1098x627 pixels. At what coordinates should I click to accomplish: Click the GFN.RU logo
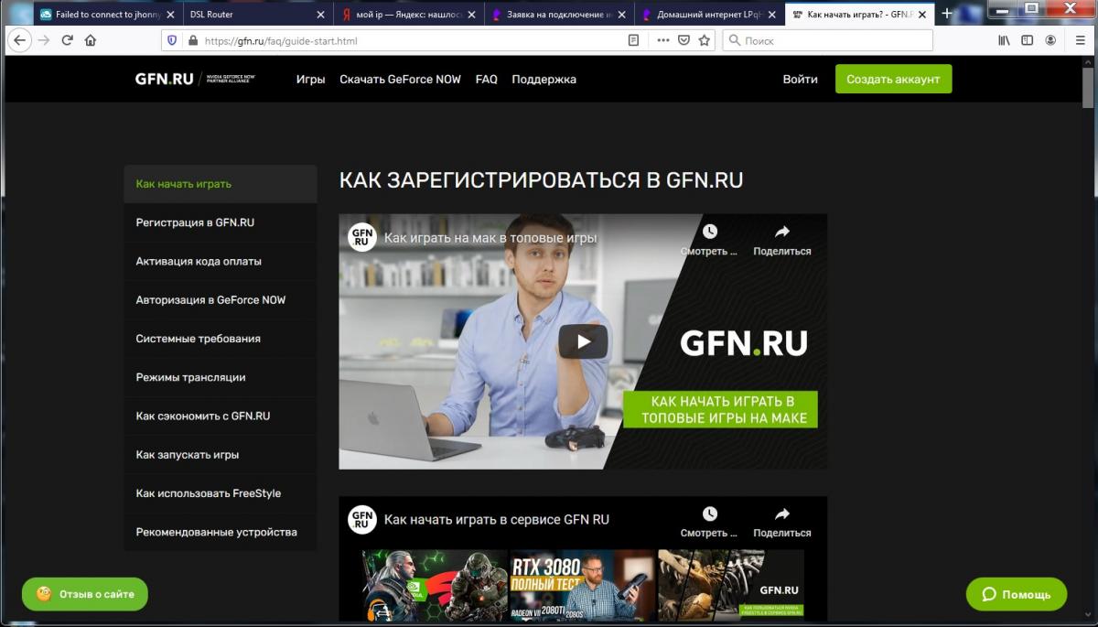165,79
